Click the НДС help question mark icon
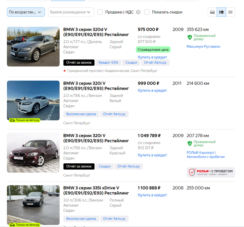This screenshot has height=227, width=244. pos(138,12)
